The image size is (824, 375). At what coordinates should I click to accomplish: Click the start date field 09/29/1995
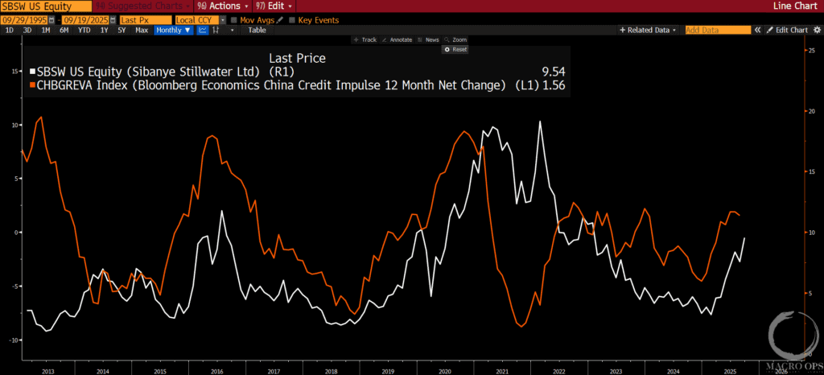click(x=24, y=20)
